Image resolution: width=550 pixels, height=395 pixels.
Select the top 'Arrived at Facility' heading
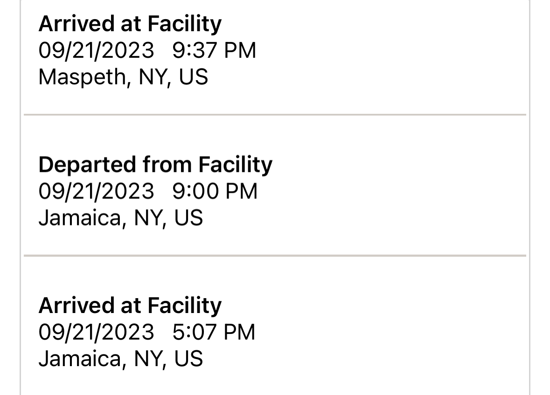click(130, 24)
